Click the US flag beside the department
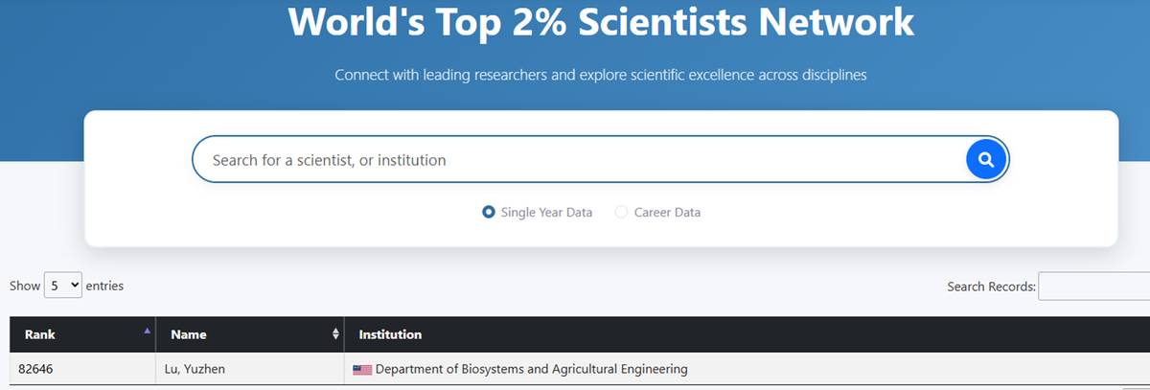1150x390 pixels. pos(362,370)
